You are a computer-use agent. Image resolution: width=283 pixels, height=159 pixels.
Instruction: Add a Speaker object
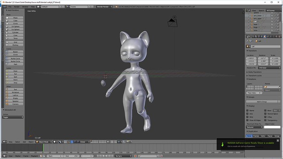pyautogui.click(x=14, y=101)
